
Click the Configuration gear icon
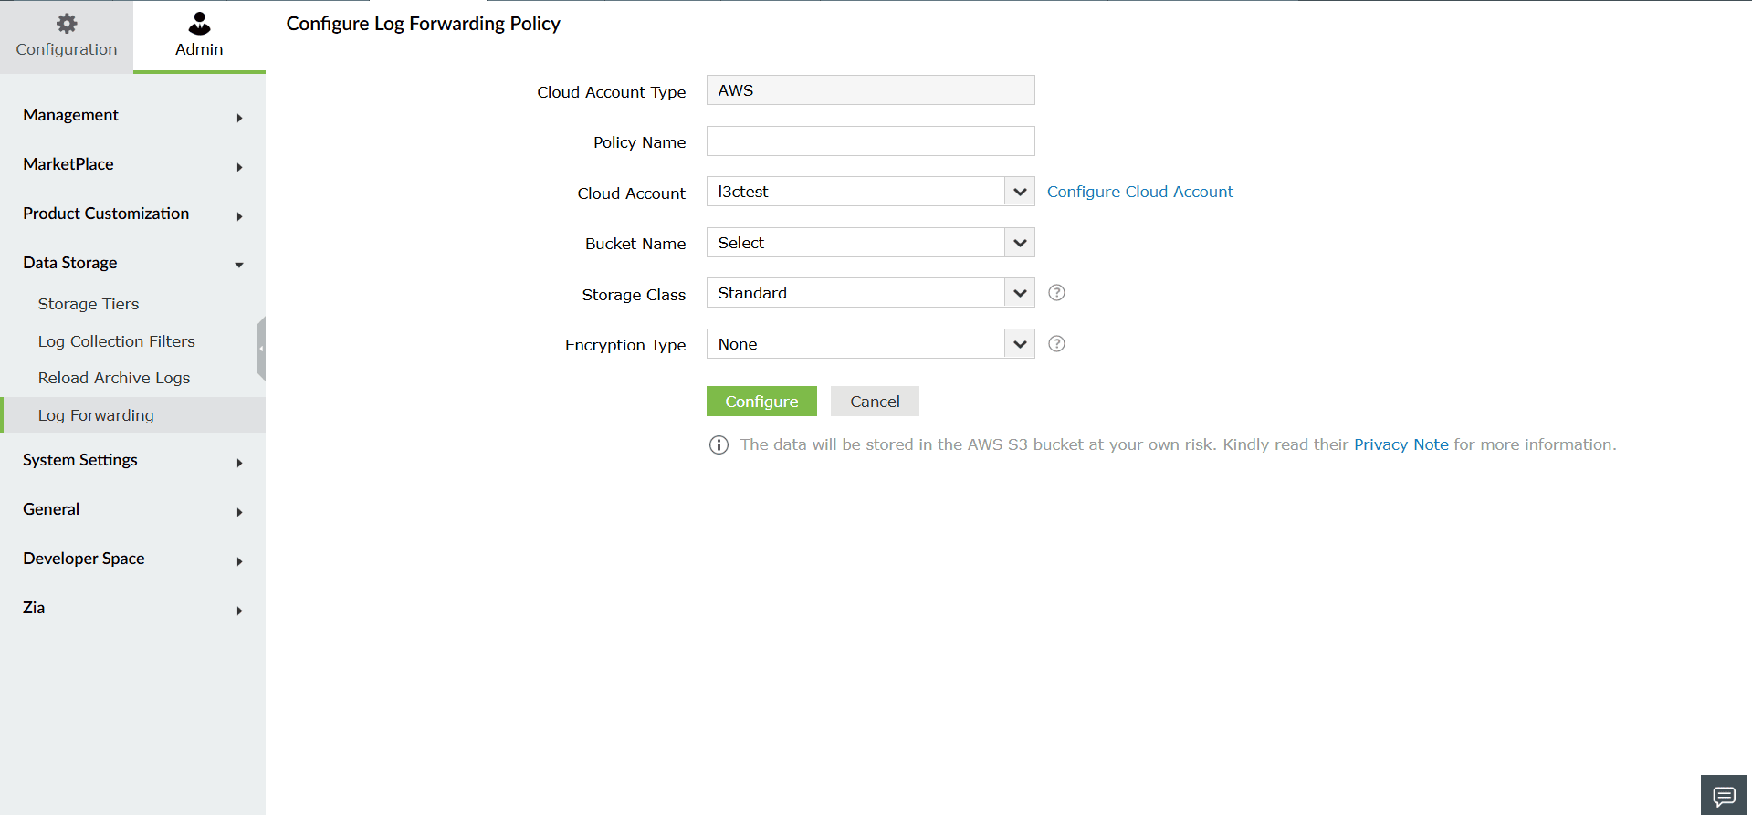(x=67, y=23)
